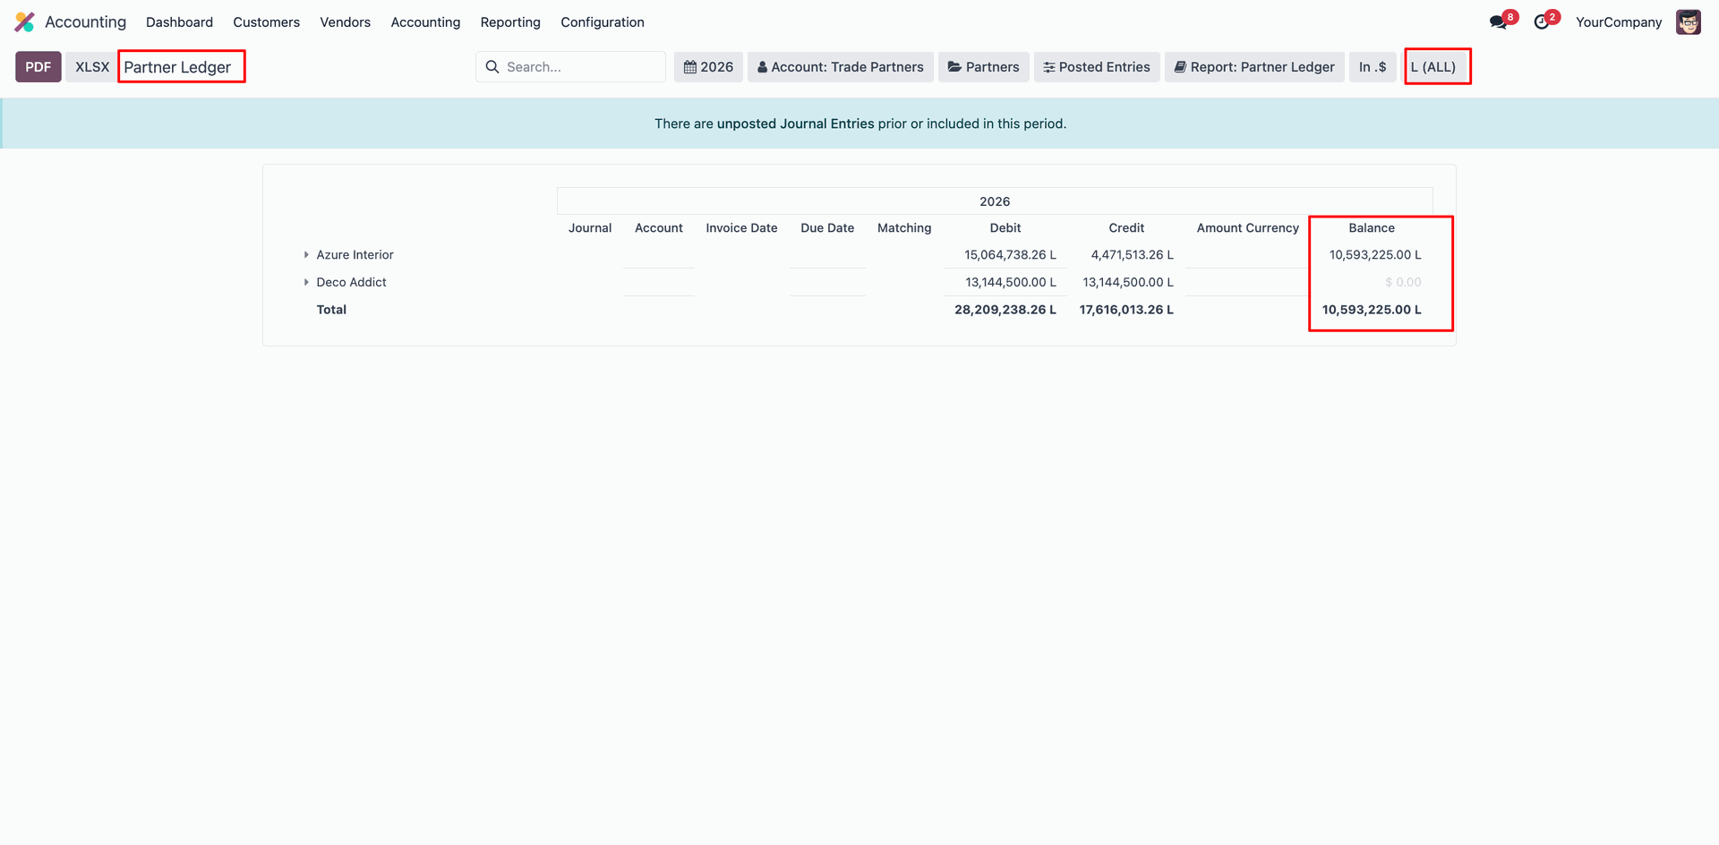Focus the Search input field
The height and width of the screenshot is (845, 1719).
click(x=580, y=67)
